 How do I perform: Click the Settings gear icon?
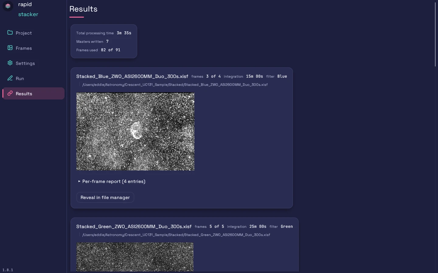point(10,63)
